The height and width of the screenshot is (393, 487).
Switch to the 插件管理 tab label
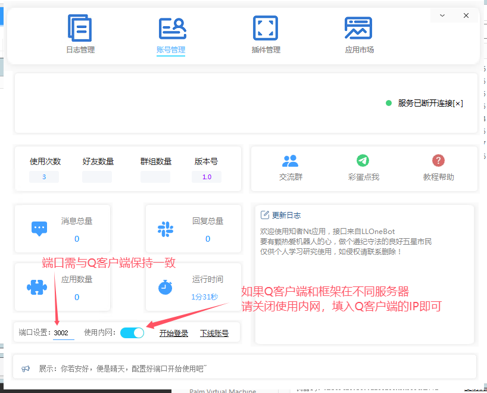(x=266, y=49)
